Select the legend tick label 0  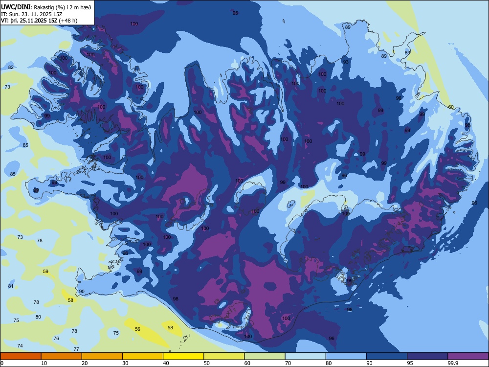2,363
